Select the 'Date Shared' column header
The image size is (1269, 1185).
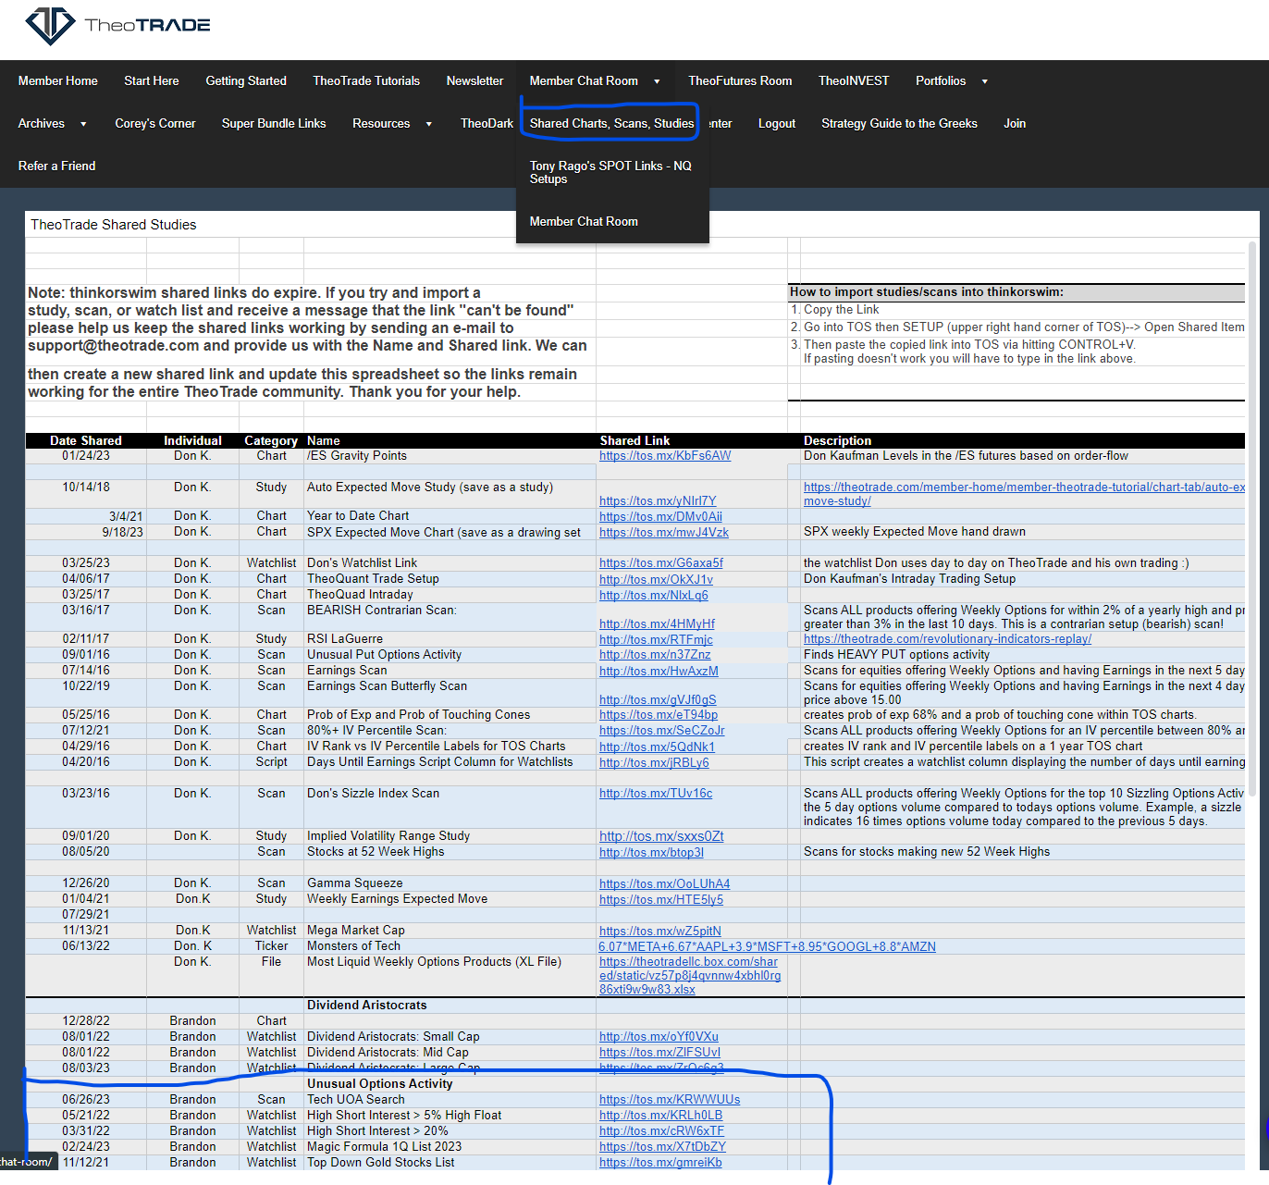(x=86, y=441)
